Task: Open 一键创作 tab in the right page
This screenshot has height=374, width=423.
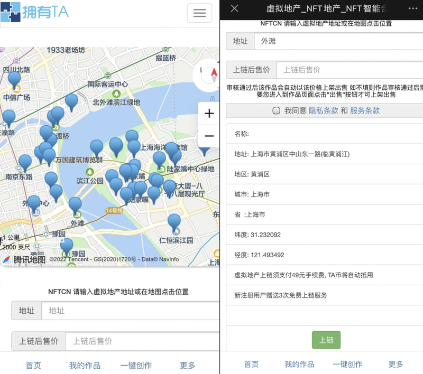Action: (347, 364)
